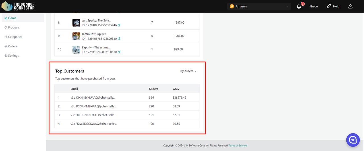
Task: Navigate to Orders in the sidebar
Action: (x=13, y=46)
